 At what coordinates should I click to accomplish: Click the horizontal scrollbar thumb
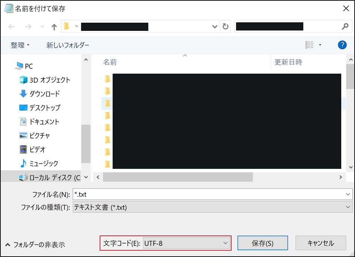[178, 177]
